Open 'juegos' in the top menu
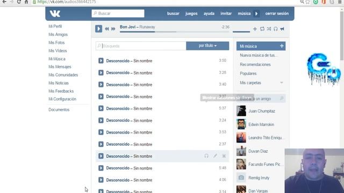Screen dimensions: 344x193 191,13
